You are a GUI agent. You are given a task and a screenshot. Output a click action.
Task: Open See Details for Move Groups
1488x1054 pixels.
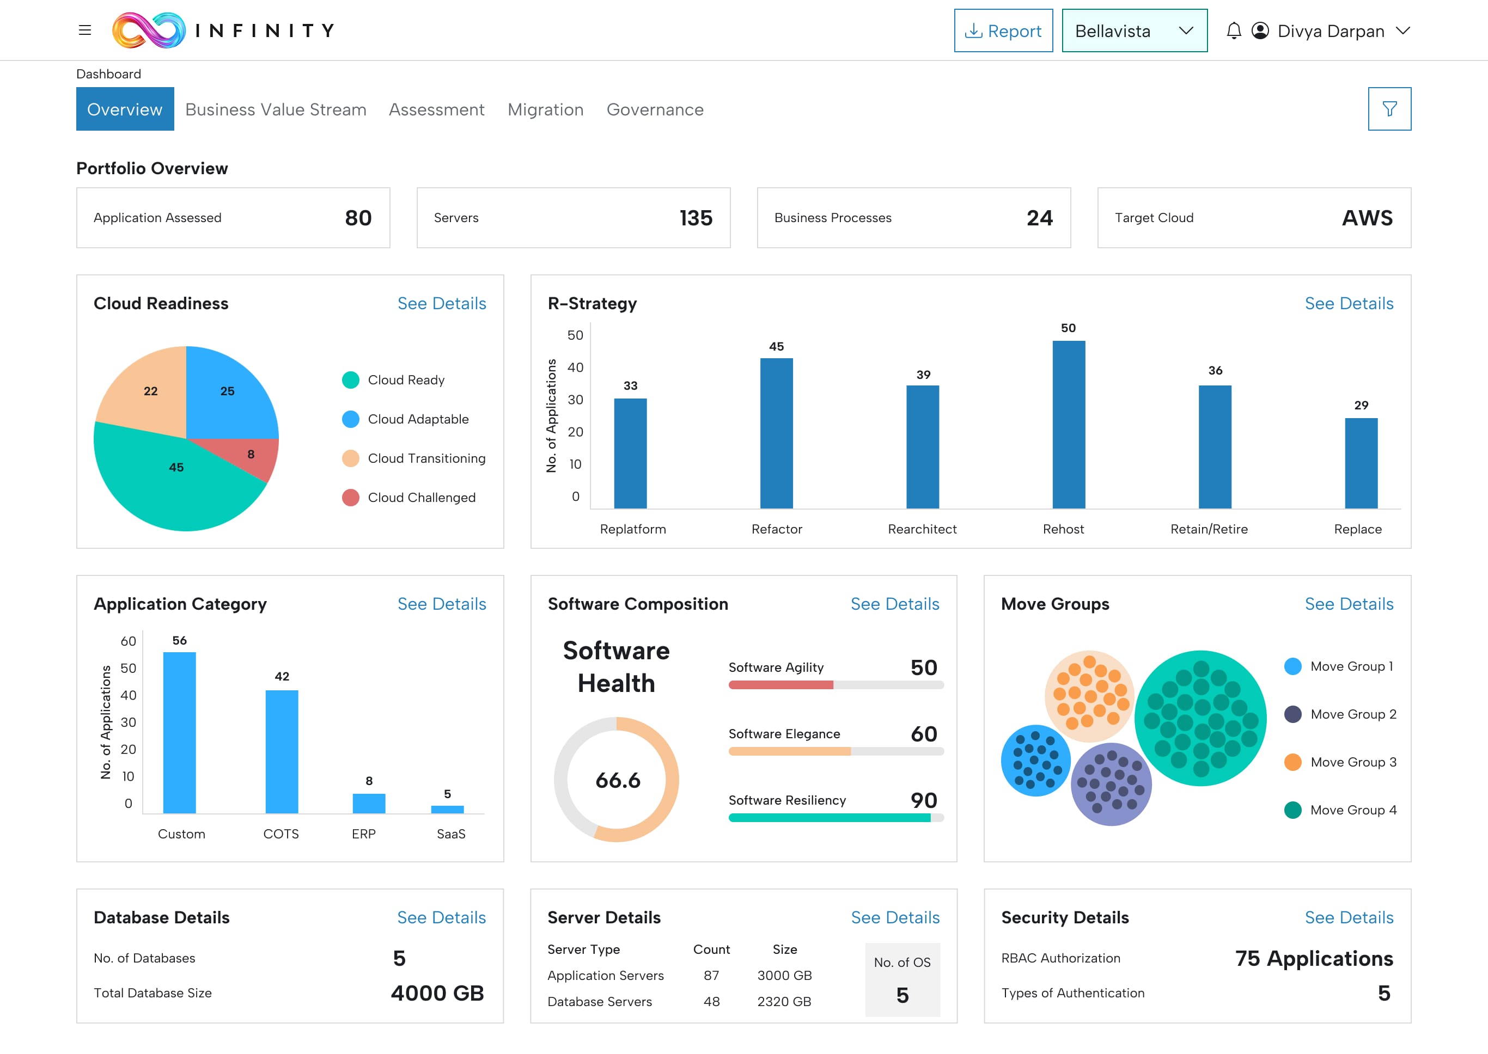(1349, 604)
